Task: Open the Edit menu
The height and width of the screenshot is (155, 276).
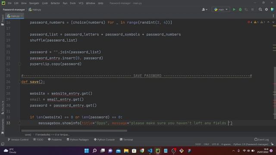Action: 16,3
